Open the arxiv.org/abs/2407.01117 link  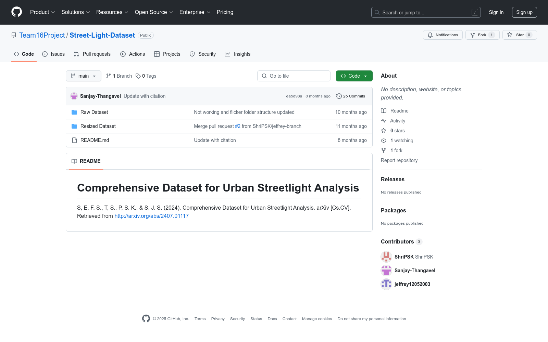(152, 216)
